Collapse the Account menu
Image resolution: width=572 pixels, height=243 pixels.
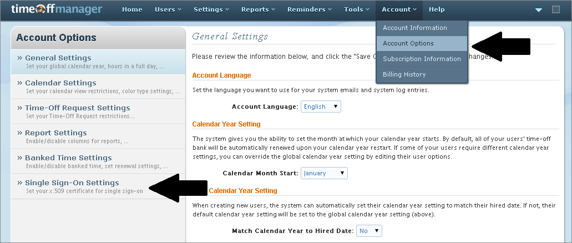point(399,10)
